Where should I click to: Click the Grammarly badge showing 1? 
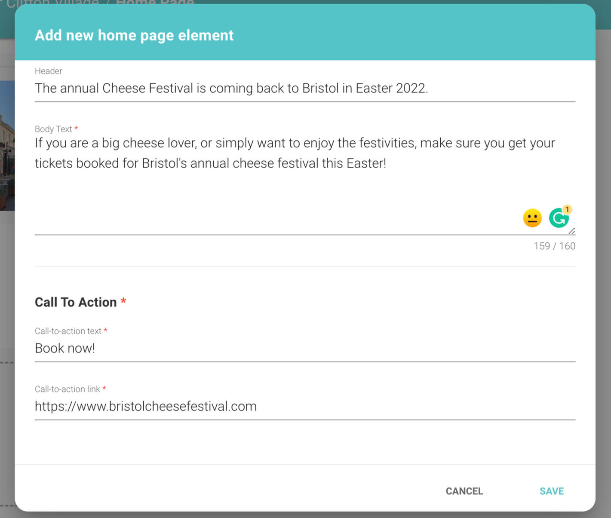567,209
